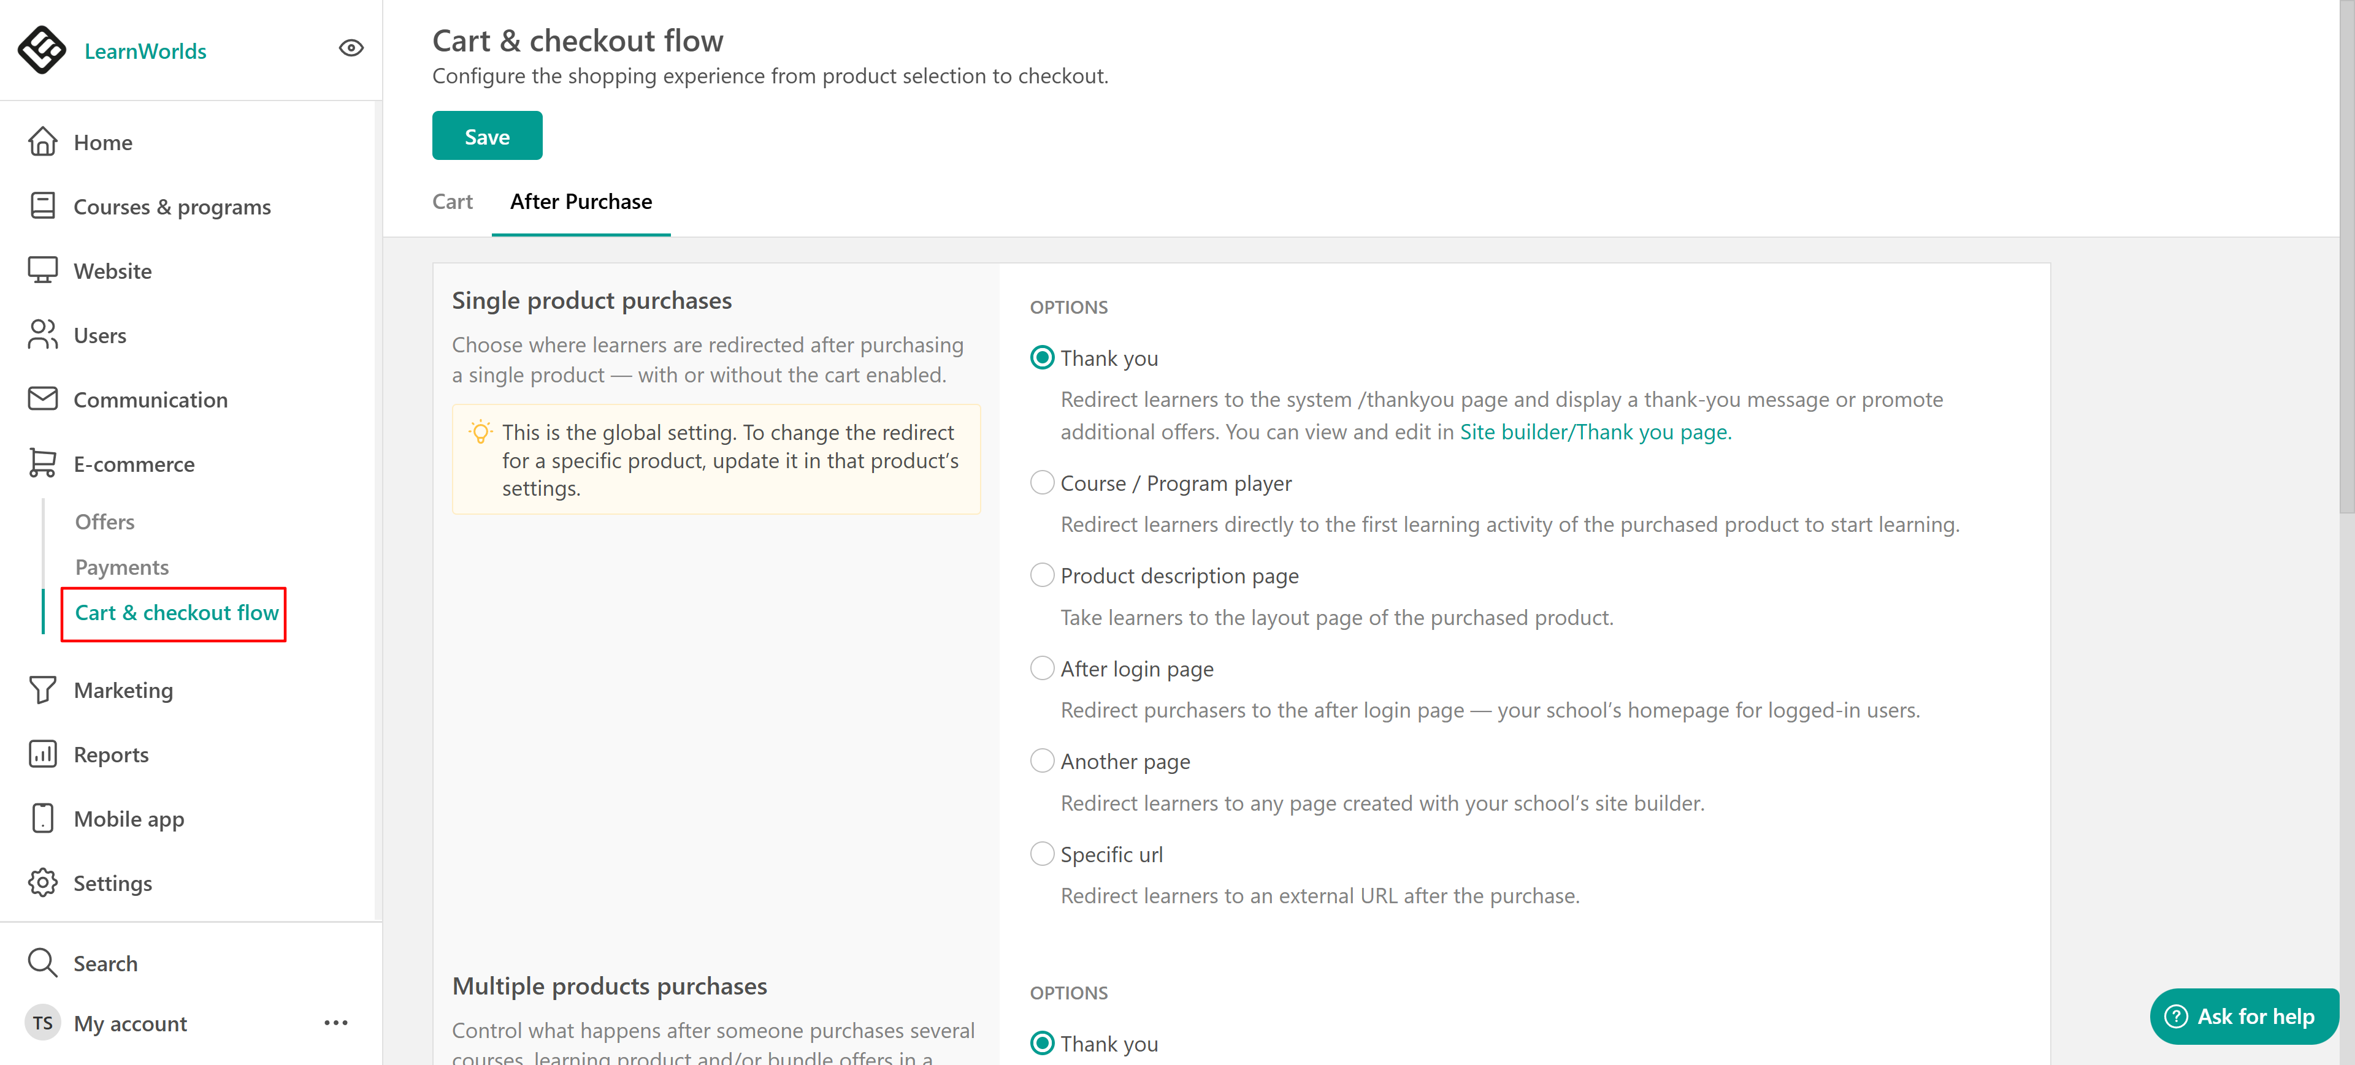
Task: Open the Payments submenu item
Action: pyautogui.click(x=121, y=567)
